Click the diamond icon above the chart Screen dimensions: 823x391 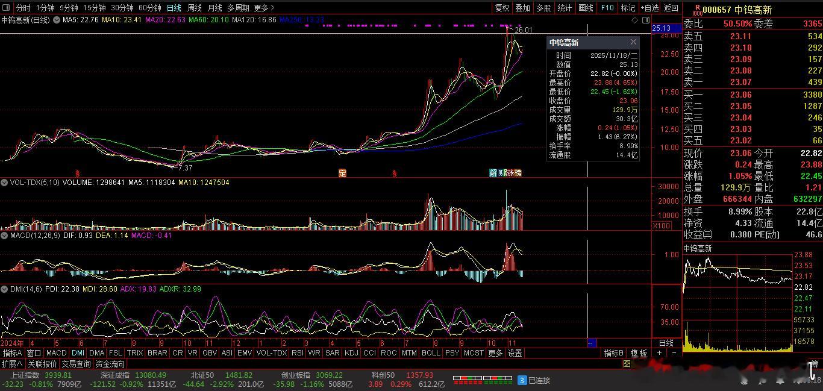click(x=635, y=20)
